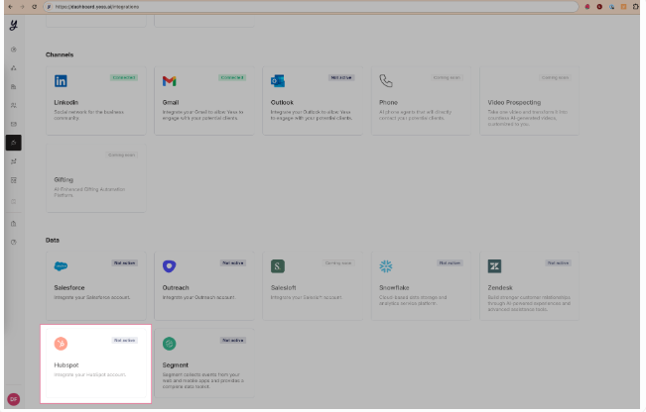Click the Segment card title

click(x=175, y=365)
